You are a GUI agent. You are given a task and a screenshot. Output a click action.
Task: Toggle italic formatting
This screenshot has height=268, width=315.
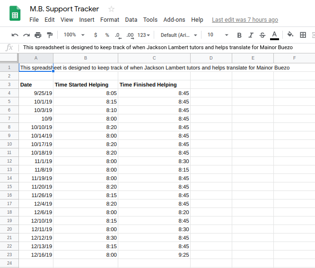[251, 35]
